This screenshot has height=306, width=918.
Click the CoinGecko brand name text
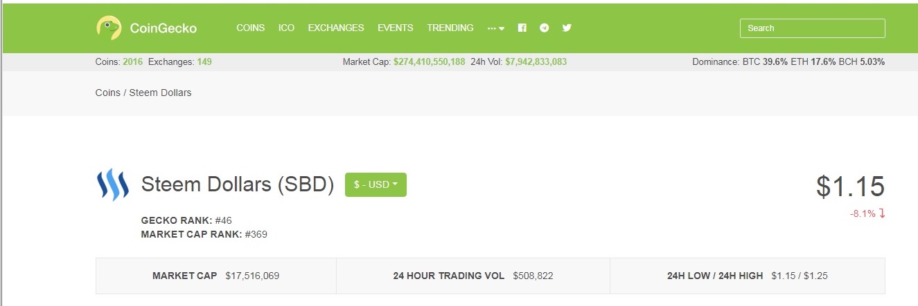point(164,28)
